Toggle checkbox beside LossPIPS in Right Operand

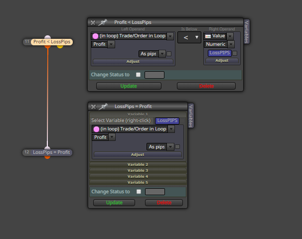(x=235, y=53)
